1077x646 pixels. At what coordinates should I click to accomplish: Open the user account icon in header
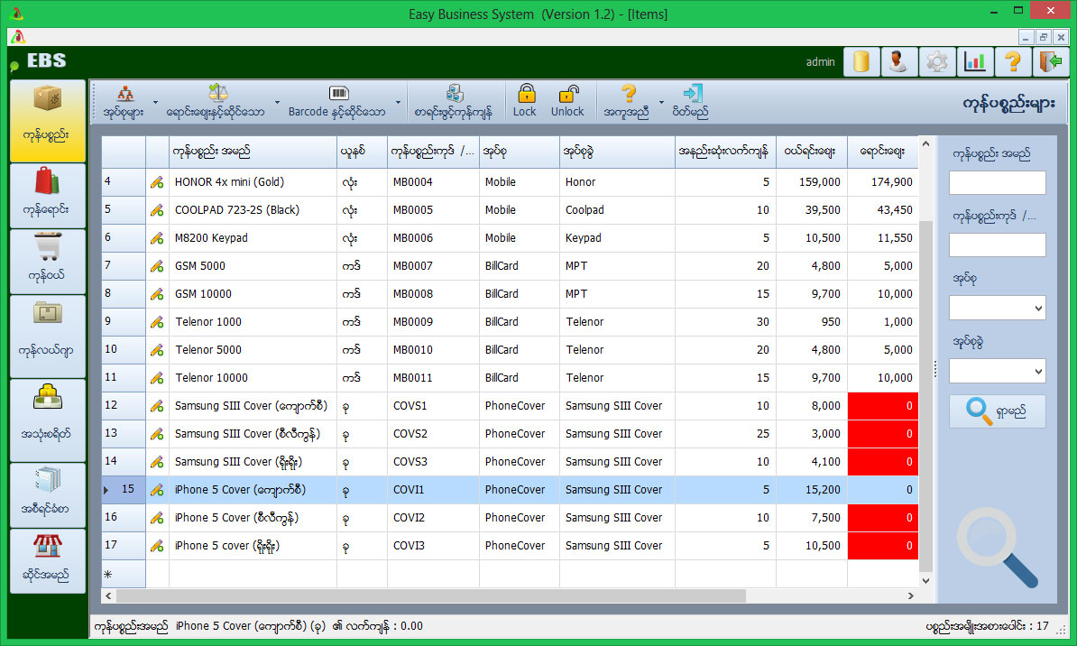899,62
